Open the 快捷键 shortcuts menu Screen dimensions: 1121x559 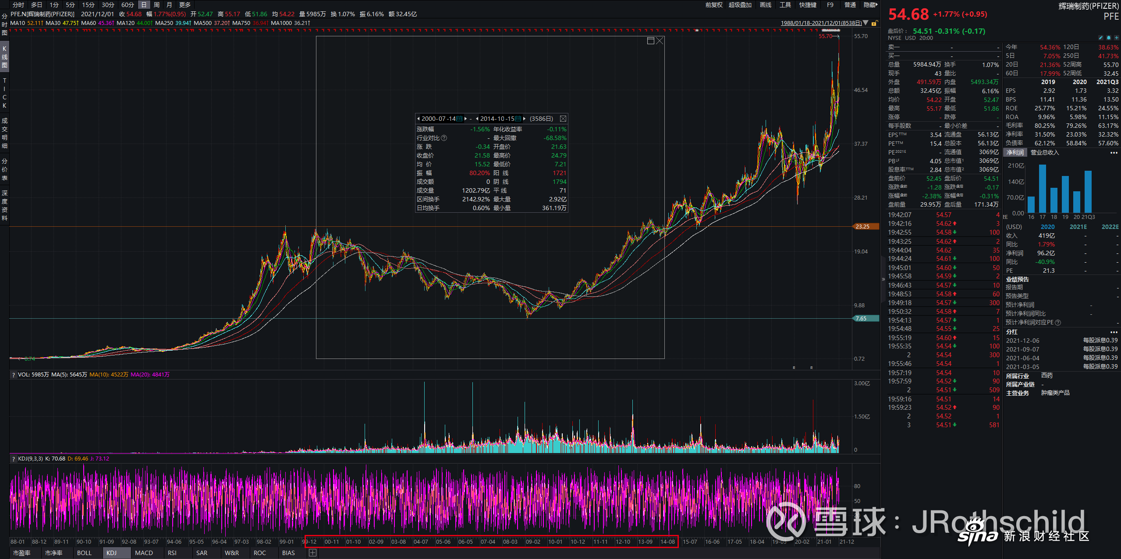808,5
